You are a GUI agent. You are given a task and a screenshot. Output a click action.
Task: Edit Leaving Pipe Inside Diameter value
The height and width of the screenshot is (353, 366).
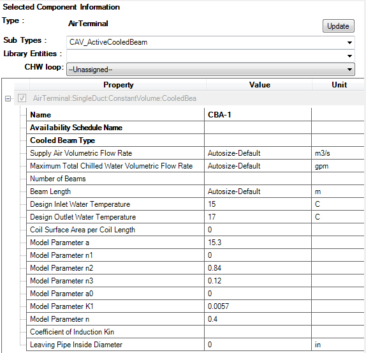[258, 345]
